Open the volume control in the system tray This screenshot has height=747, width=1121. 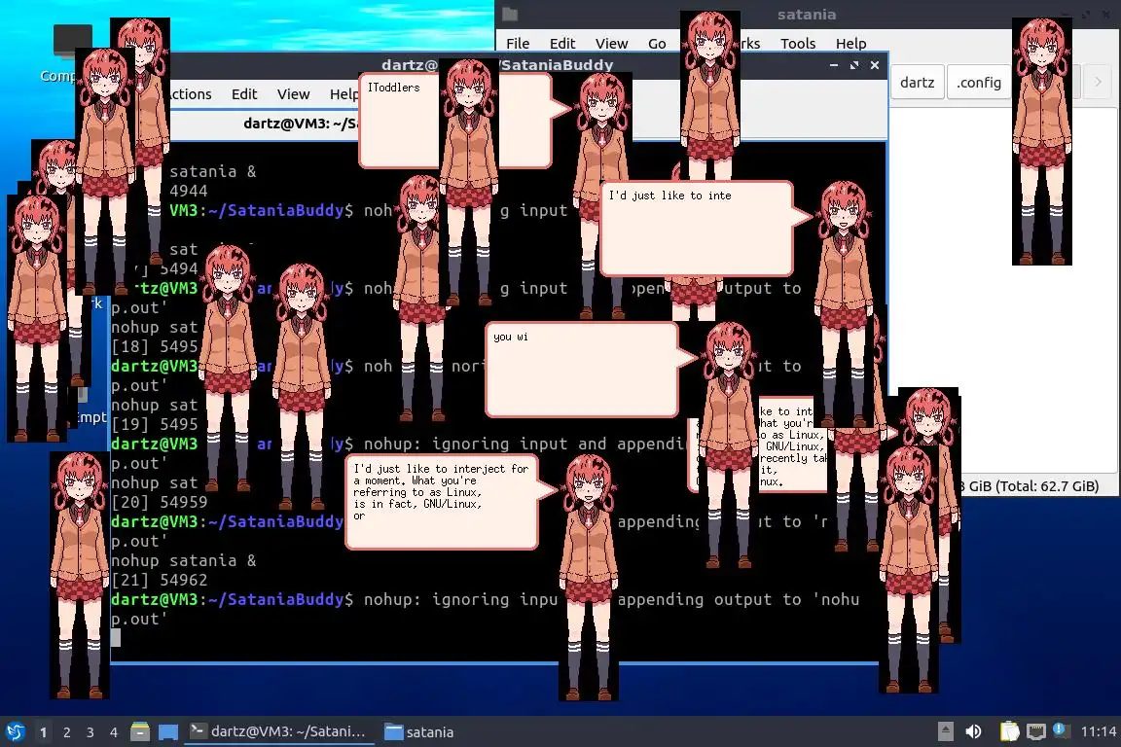pos(973,731)
